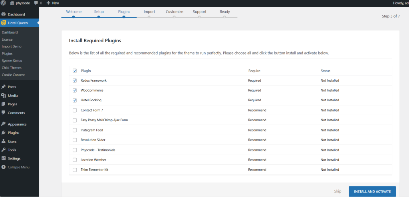This screenshot has width=409, height=197.
Task: Click the Hotel Queen theme logo icon
Action: [3, 23]
